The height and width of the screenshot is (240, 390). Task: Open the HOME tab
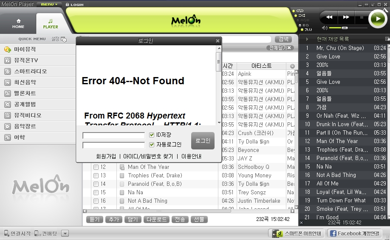click(x=18, y=24)
